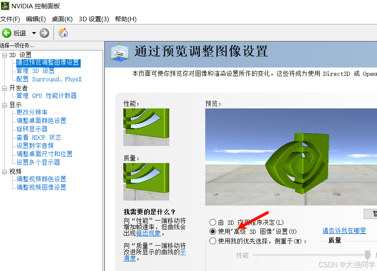Collapse the 开发者 tree node
The width and height of the screenshot is (377, 271).
4,88
